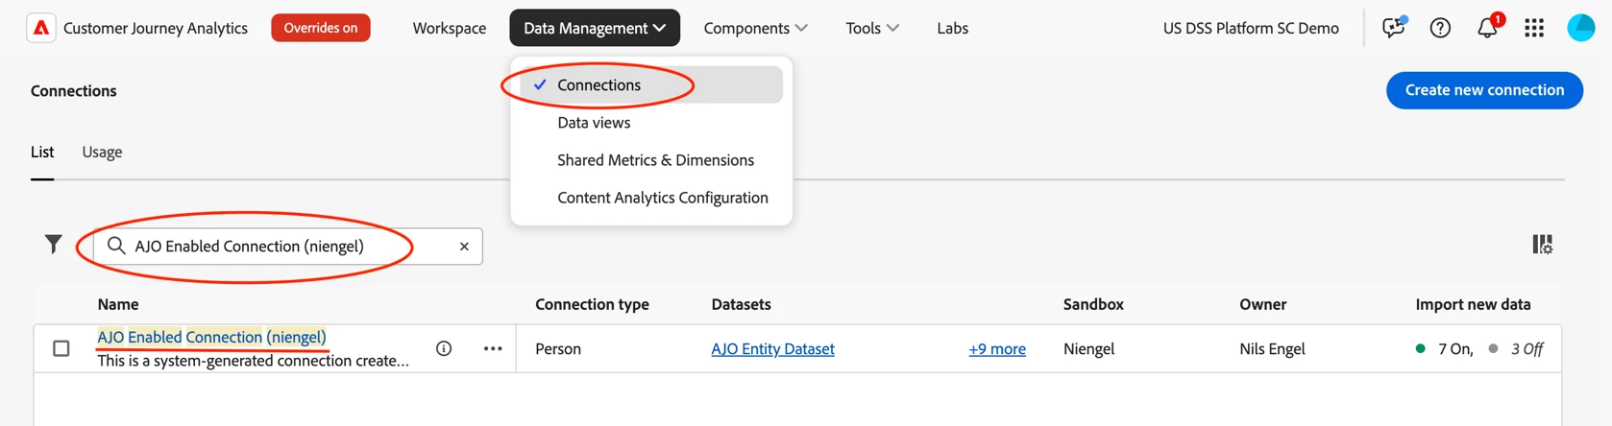Clear the search field text
The image size is (1612, 426).
[464, 247]
